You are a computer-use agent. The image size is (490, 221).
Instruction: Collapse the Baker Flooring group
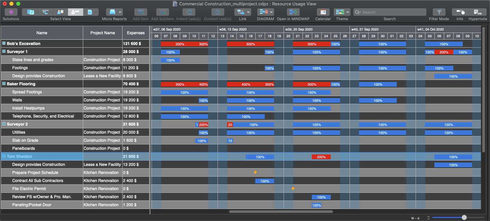4,84
